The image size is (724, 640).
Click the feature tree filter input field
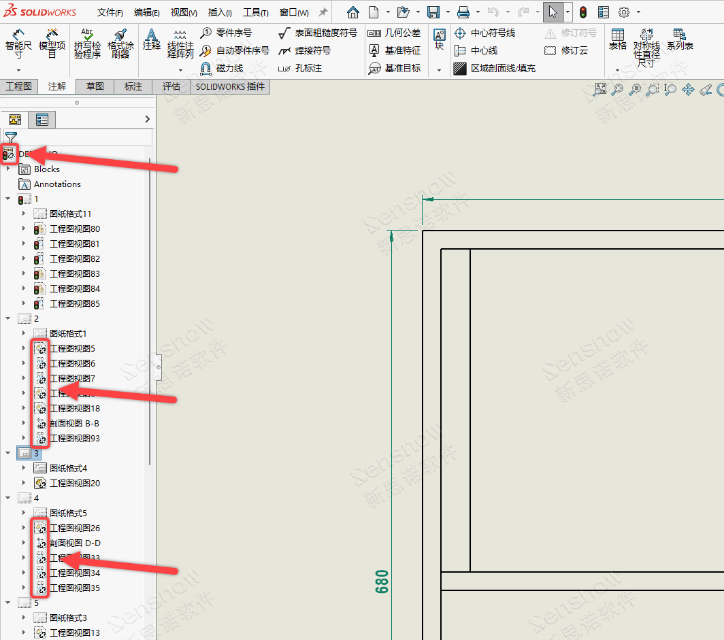[84, 137]
